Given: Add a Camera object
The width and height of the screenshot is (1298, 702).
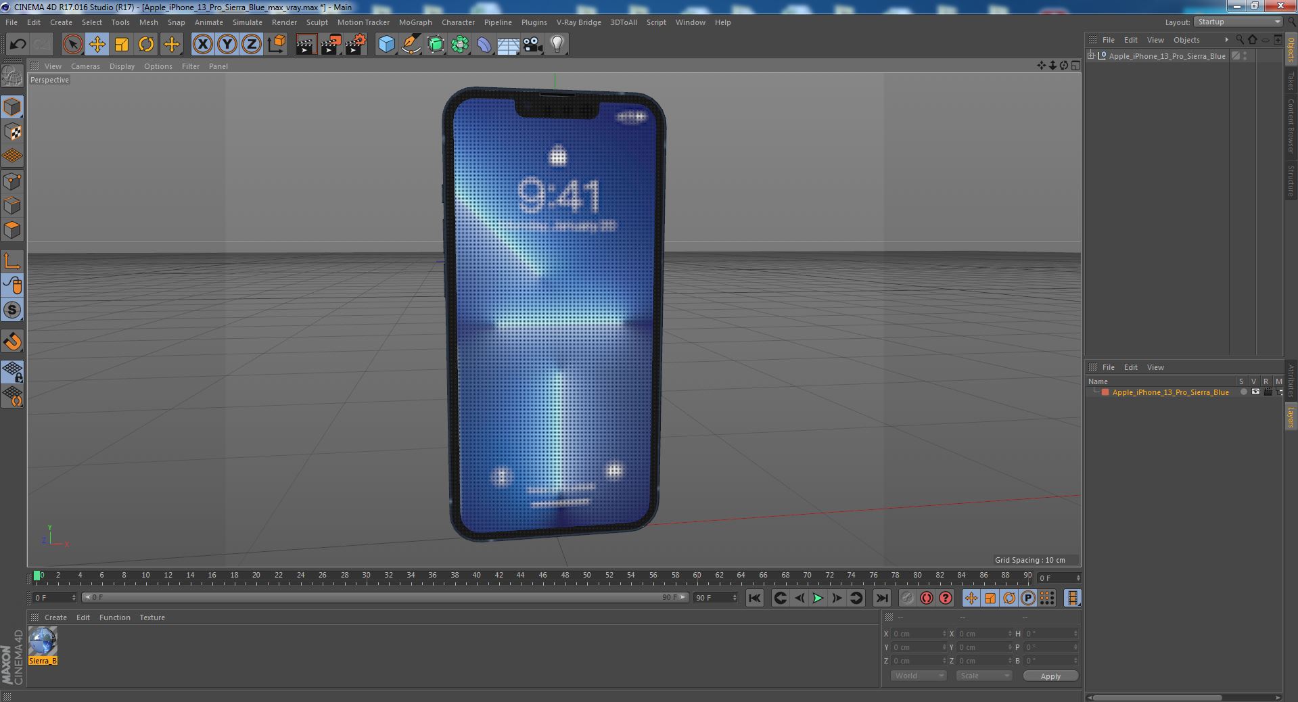Looking at the screenshot, I should click(x=533, y=45).
